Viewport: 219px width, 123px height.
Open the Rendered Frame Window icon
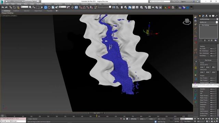[x=150, y=7]
